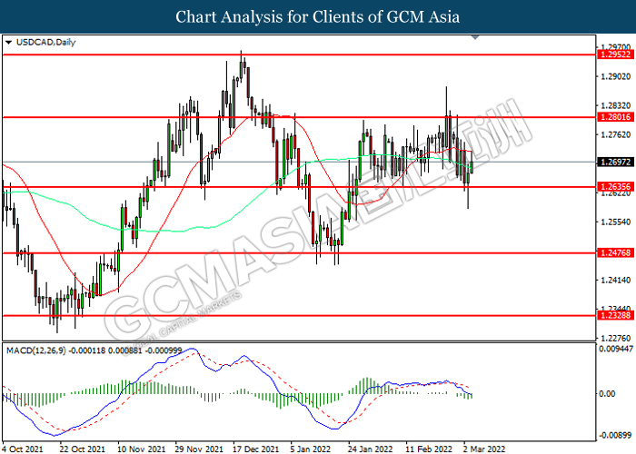Click the 22 Oct 2021 date label
The width and height of the screenshot is (636, 454).
coord(83,449)
